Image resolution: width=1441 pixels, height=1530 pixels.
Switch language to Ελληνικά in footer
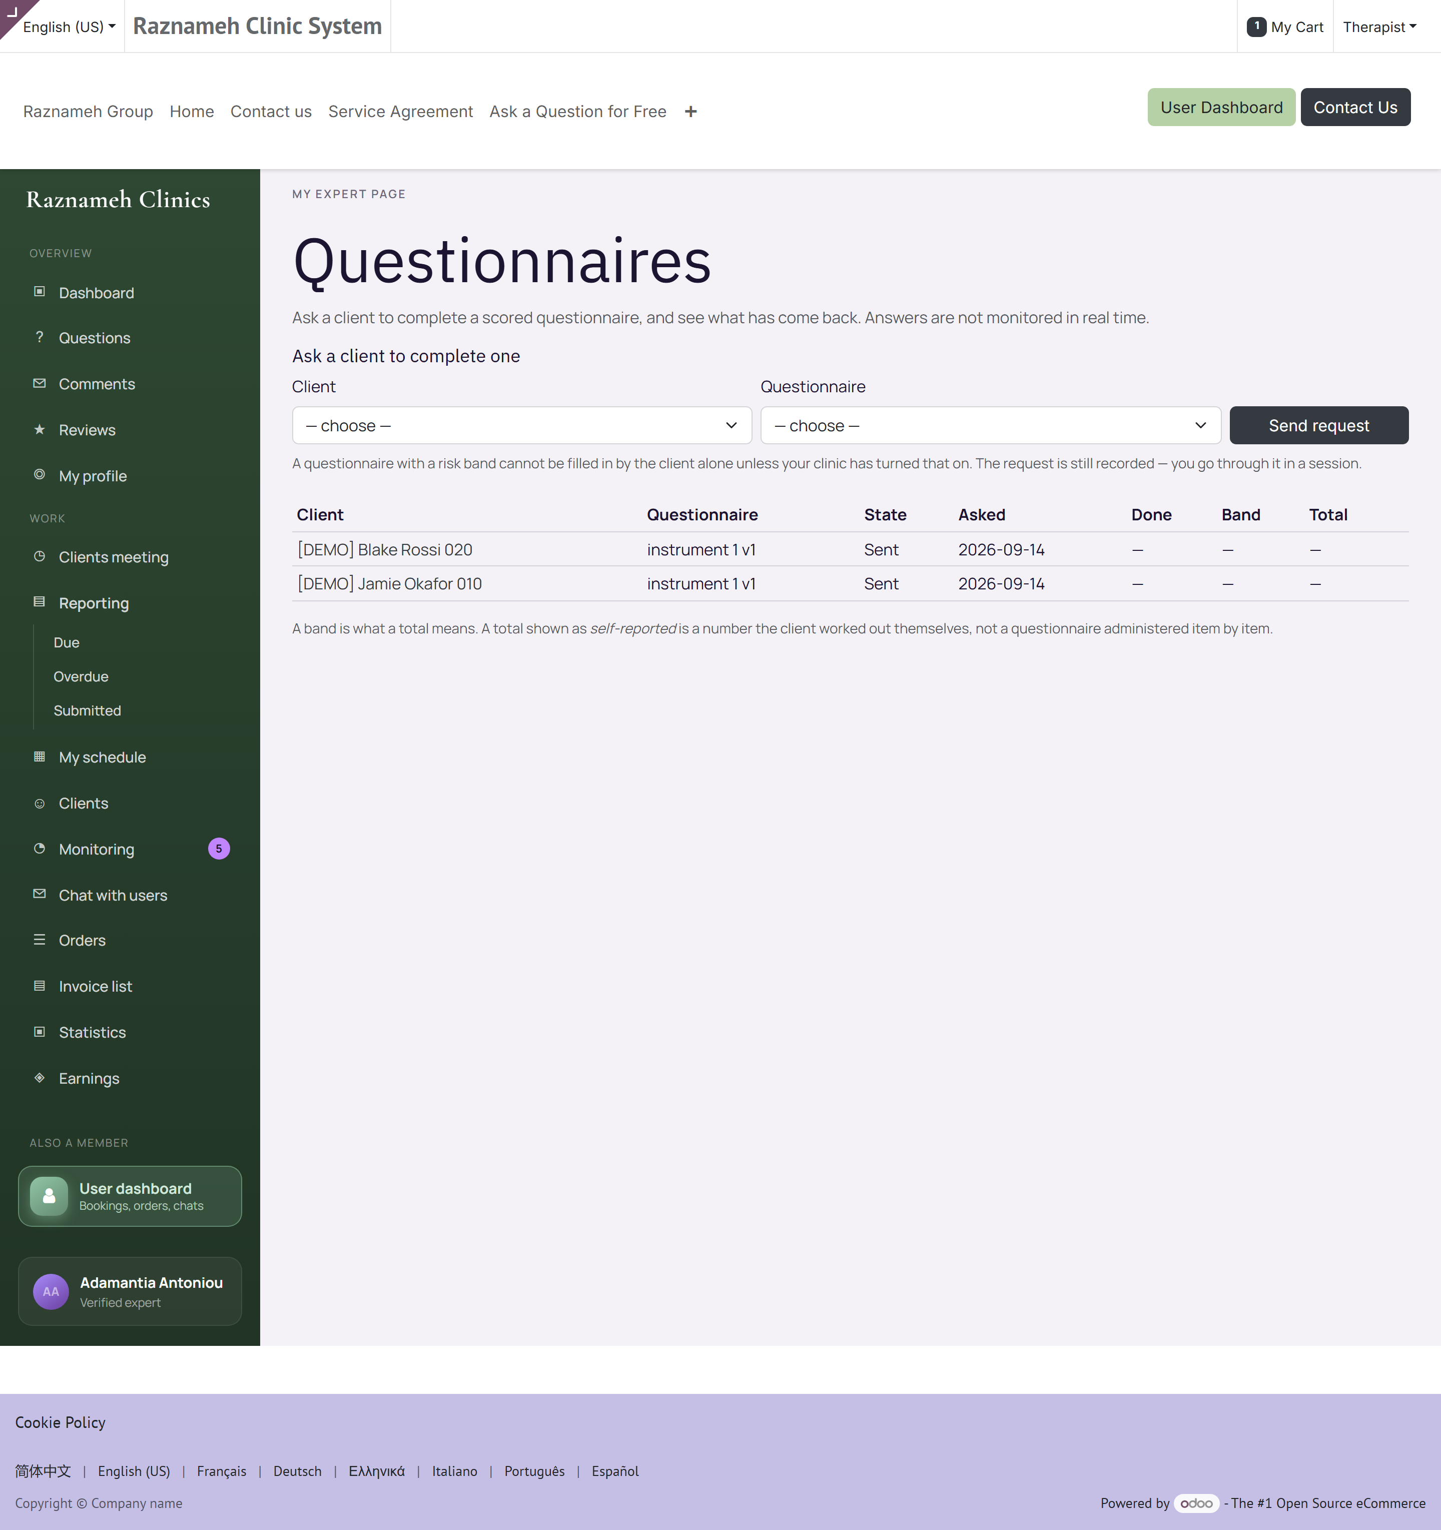[376, 1471]
